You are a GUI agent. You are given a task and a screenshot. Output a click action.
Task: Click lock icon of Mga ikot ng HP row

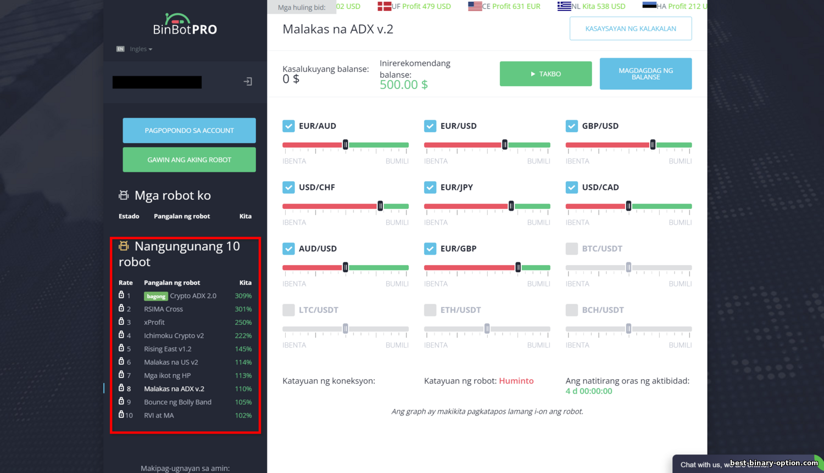coord(121,374)
